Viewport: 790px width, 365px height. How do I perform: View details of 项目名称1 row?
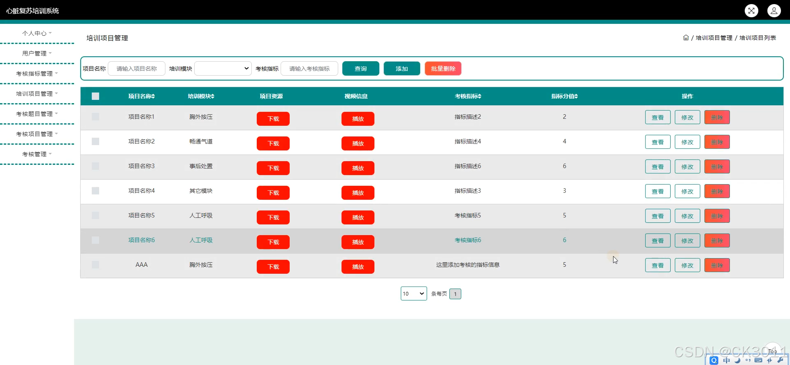point(658,117)
